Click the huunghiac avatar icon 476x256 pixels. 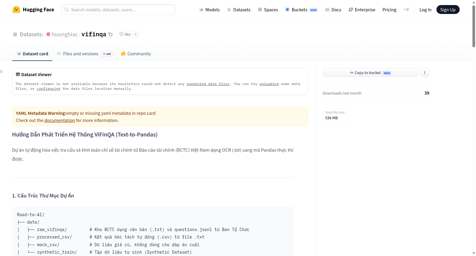(x=48, y=34)
